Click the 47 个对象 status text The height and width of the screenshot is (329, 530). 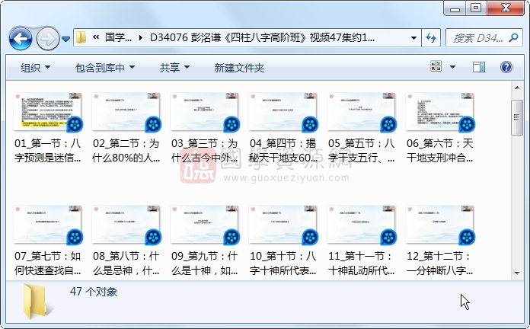pyautogui.click(x=94, y=292)
